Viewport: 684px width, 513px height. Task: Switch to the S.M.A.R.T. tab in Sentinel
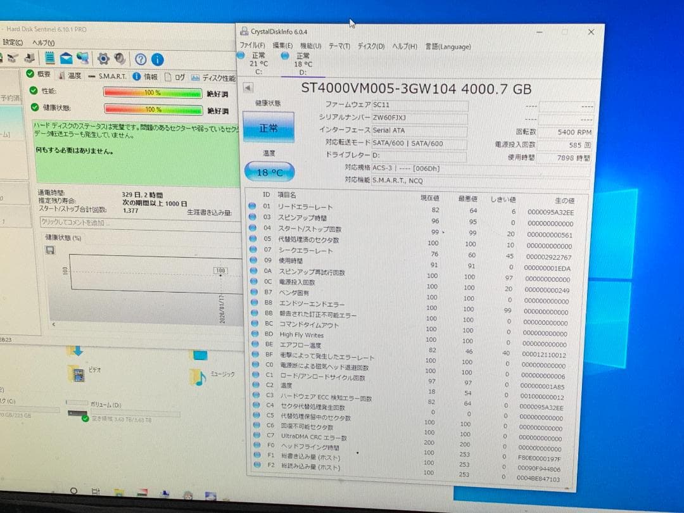[x=112, y=75]
